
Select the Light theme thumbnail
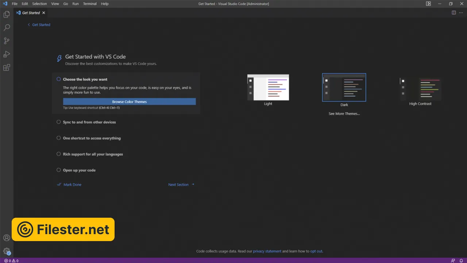268,88
